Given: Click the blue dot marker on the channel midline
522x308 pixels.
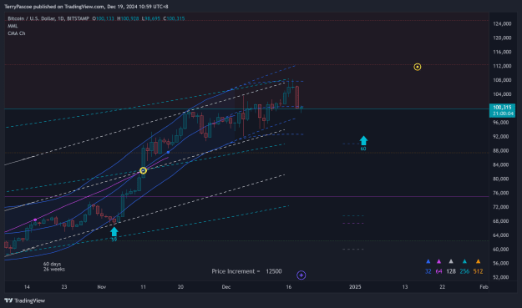Looking at the screenshot, I should pyautogui.click(x=168, y=153).
